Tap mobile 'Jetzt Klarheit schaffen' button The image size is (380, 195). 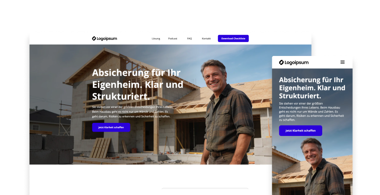(300, 131)
